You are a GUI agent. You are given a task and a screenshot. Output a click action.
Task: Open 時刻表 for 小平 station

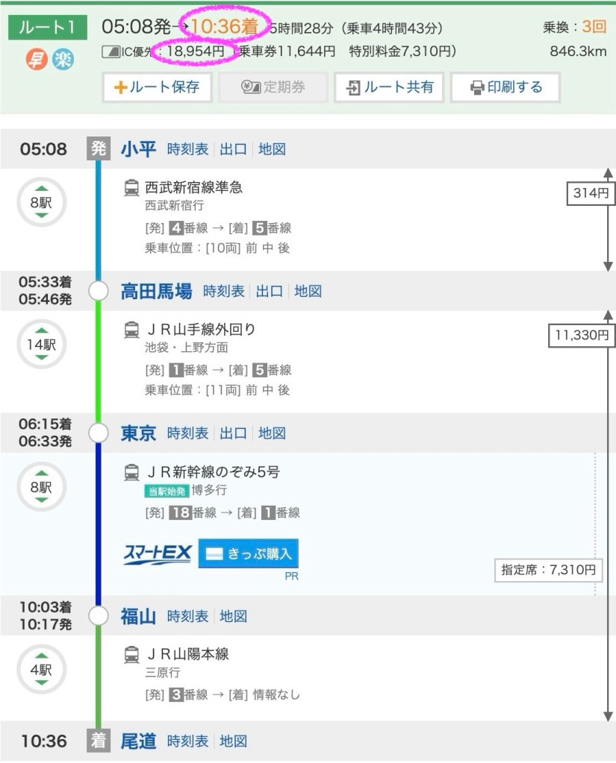188,149
